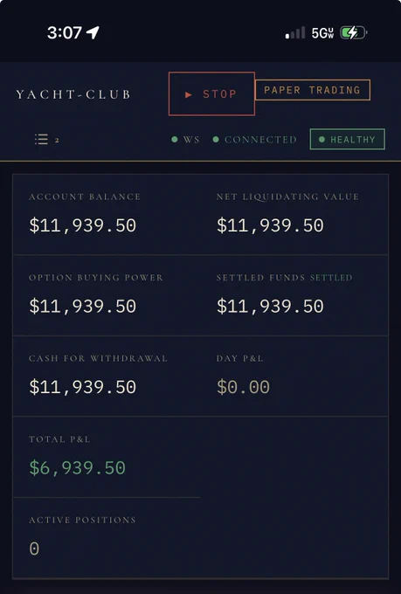Tap the cellular signal bars icon
The width and height of the screenshot is (401, 594).
click(x=295, y=32)
